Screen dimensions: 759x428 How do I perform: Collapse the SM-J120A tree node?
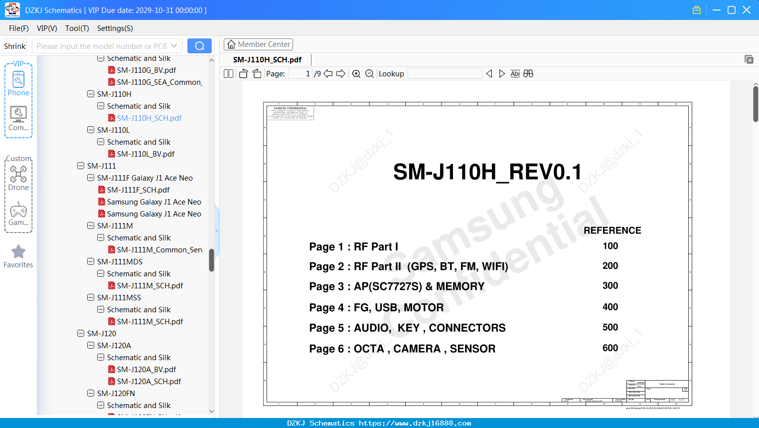(91, 345)
